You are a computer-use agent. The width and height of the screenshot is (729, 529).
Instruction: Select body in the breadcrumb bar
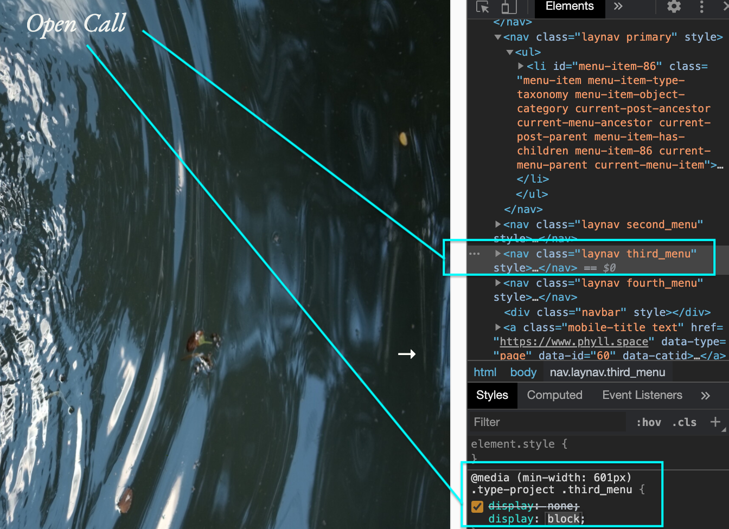(x=522, y=372)
